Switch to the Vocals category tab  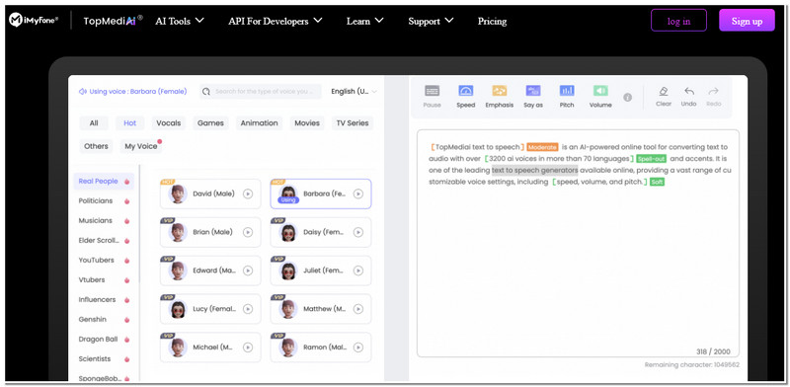(168, 123)
